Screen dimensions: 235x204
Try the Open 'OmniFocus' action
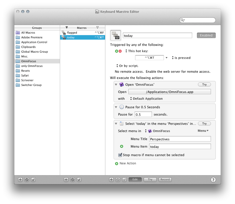click(204, 84)
